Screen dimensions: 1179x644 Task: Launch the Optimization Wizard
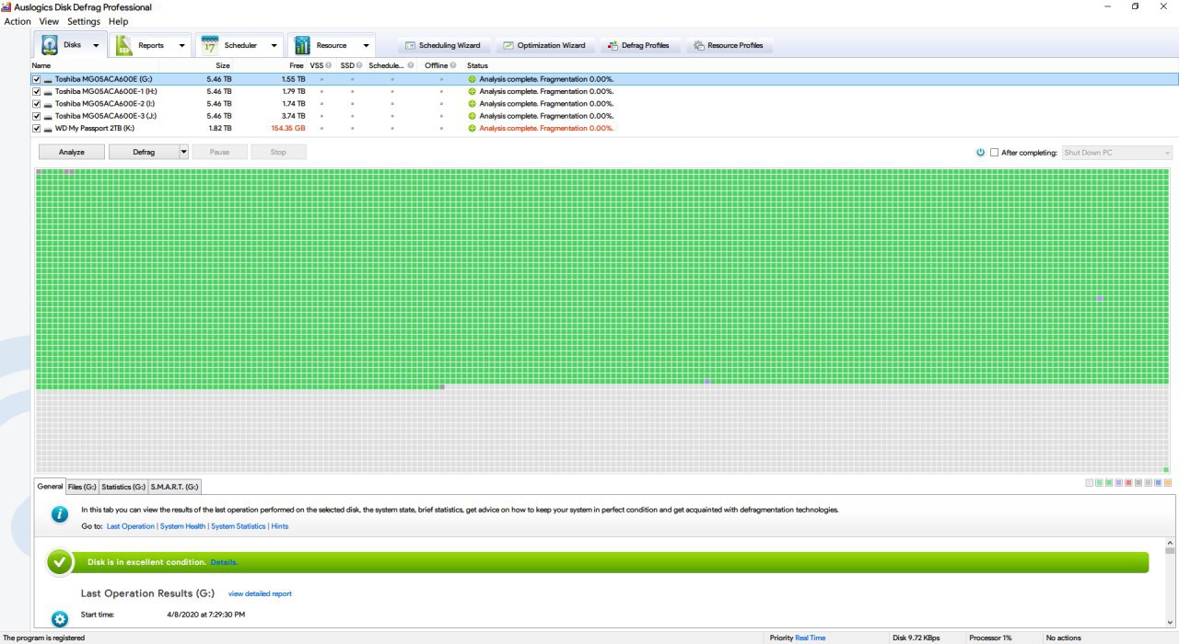(544, 45)
